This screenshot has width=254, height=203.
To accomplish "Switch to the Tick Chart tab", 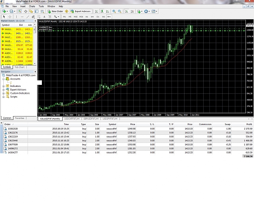I will point(20,67).
